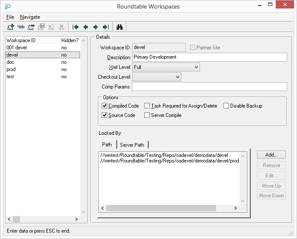Viewport: 297px width, 239px height.
Task: Toggle the Compiled Code checkbox
Action: click(105, 105)
